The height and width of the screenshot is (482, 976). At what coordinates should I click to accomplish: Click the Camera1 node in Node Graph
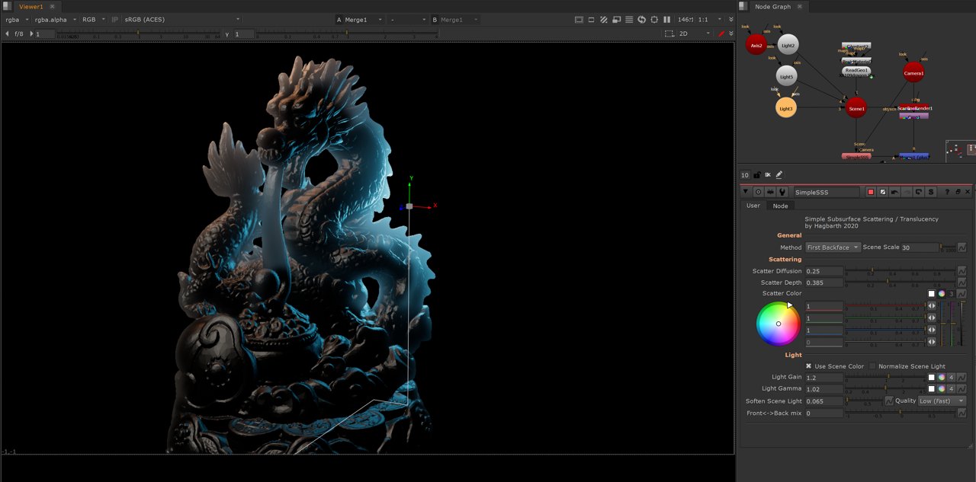coord(913,73)
